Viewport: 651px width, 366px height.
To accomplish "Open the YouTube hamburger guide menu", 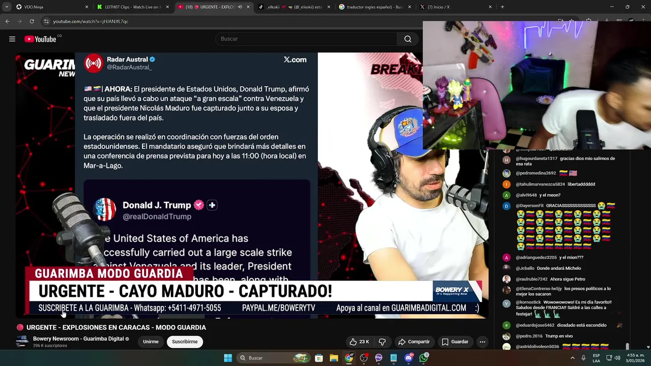I will pyautogui.click(x=12, y=39).
